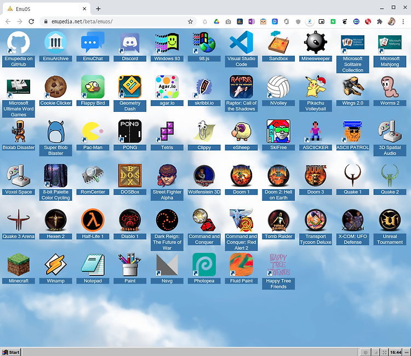The width and height of the screenshot is (411, 356).
Task: Open 8-bit Palette Color Cycling icon
Action: 55,176
